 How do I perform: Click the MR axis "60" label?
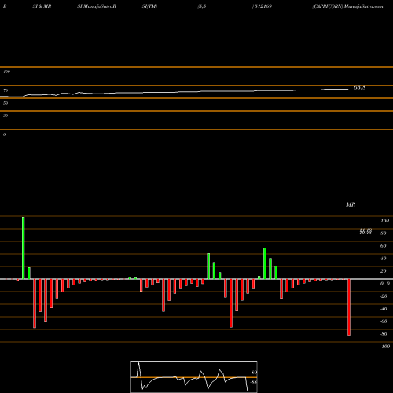384,246
